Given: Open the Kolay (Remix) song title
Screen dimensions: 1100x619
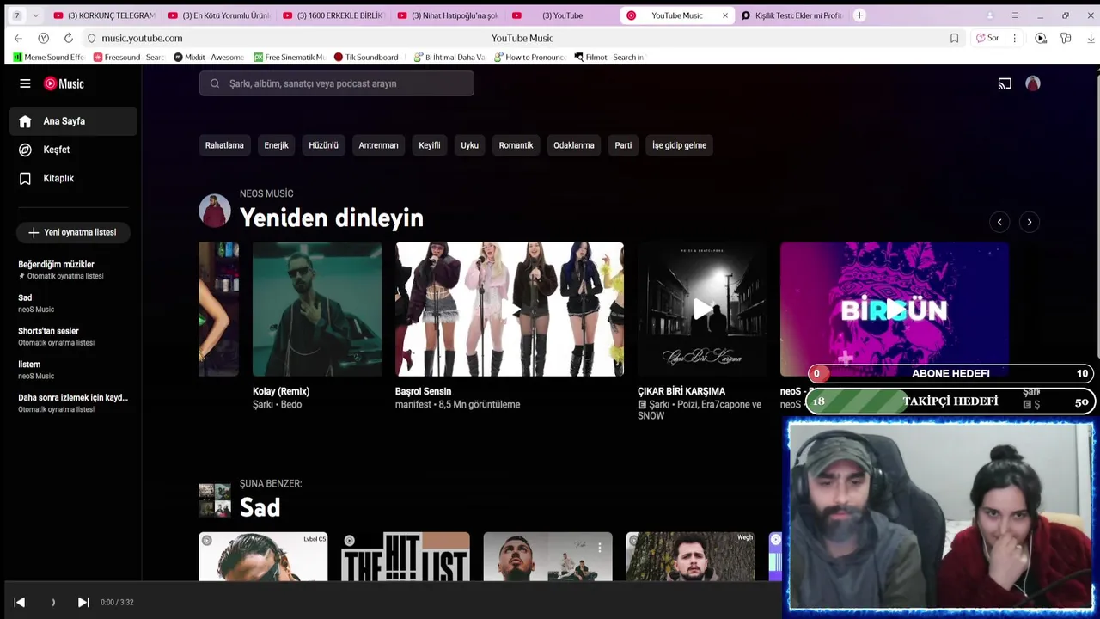Looking at the screenshot, I should point(281,391).
